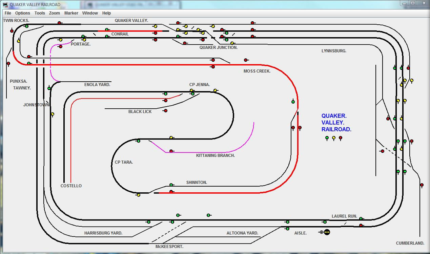Click the red legend signal under Quaker Valley Railroad
The height and width of the screenshot is (254, 430).
pos(341,138)
